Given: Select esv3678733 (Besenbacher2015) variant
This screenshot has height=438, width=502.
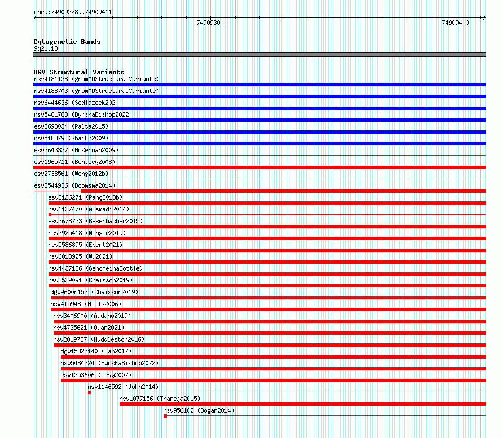Looking at the screenshot, I should [95, 221].
